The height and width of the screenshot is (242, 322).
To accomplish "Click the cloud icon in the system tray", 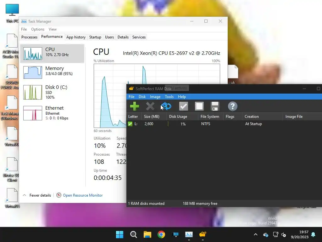I will pyautogui.click(x=265, y=234).
